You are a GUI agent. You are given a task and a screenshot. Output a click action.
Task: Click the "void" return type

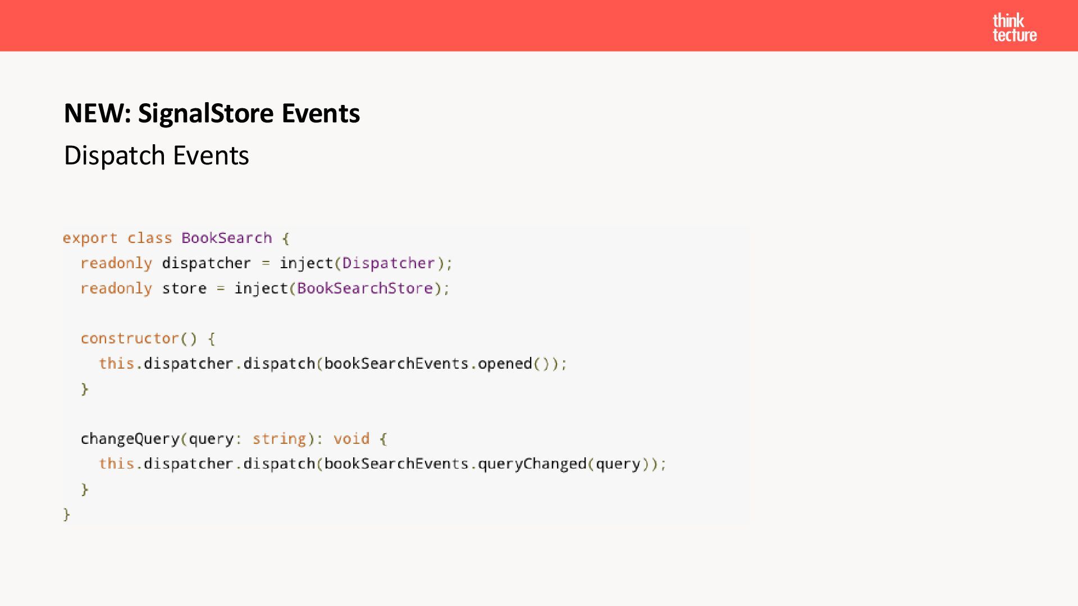point(351,439)
